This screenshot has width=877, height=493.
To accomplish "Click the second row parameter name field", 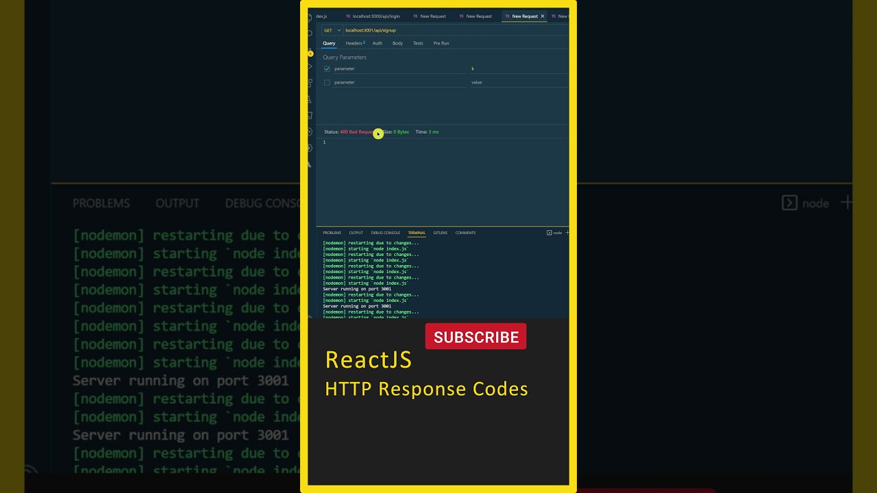I will tap(400, 82).
